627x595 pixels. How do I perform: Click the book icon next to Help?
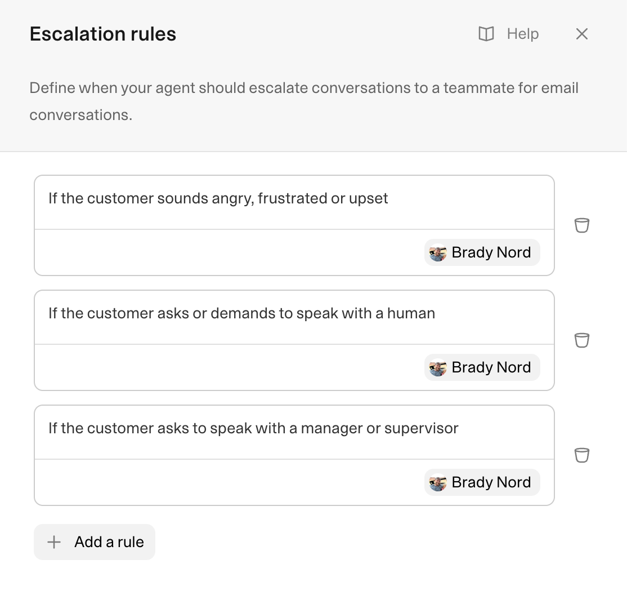(486, 34)
